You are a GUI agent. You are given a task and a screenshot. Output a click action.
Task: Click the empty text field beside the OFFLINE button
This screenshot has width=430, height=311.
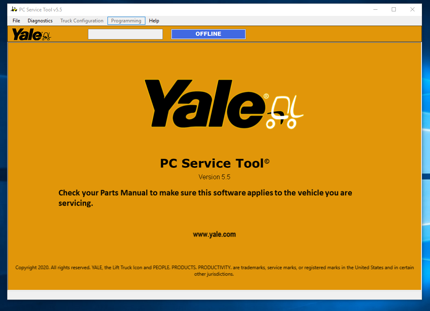pos(125,34)
